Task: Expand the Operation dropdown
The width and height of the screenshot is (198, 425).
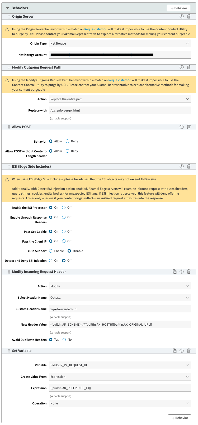Action: click(x=120, y=403)
